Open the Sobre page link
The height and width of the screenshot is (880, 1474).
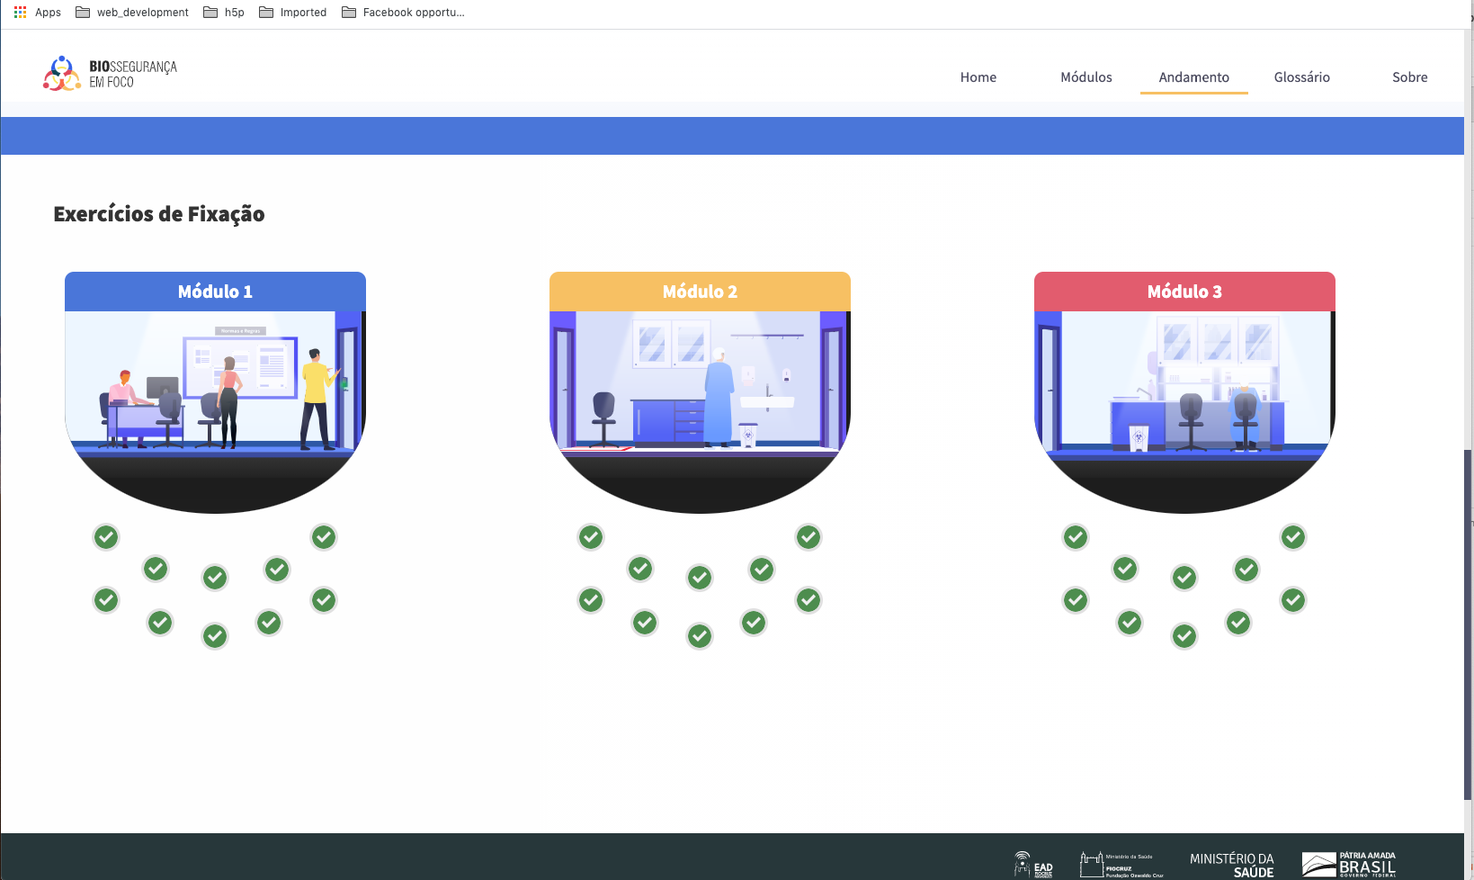1409,77
